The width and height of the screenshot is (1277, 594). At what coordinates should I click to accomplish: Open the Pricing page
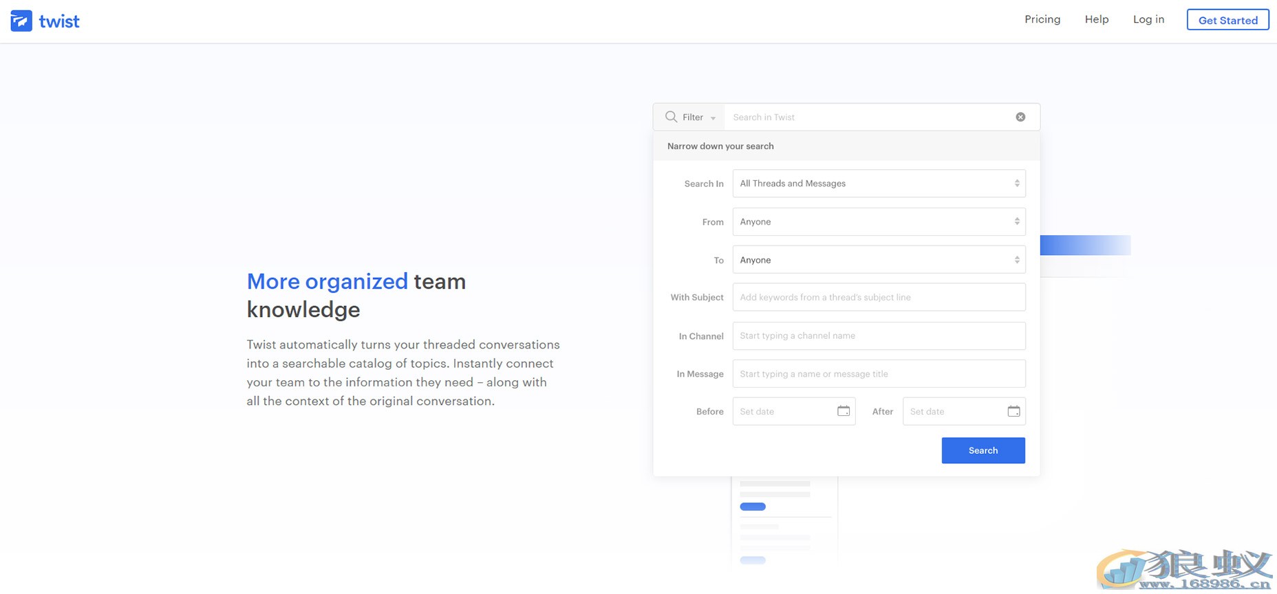pos(1042,19)
